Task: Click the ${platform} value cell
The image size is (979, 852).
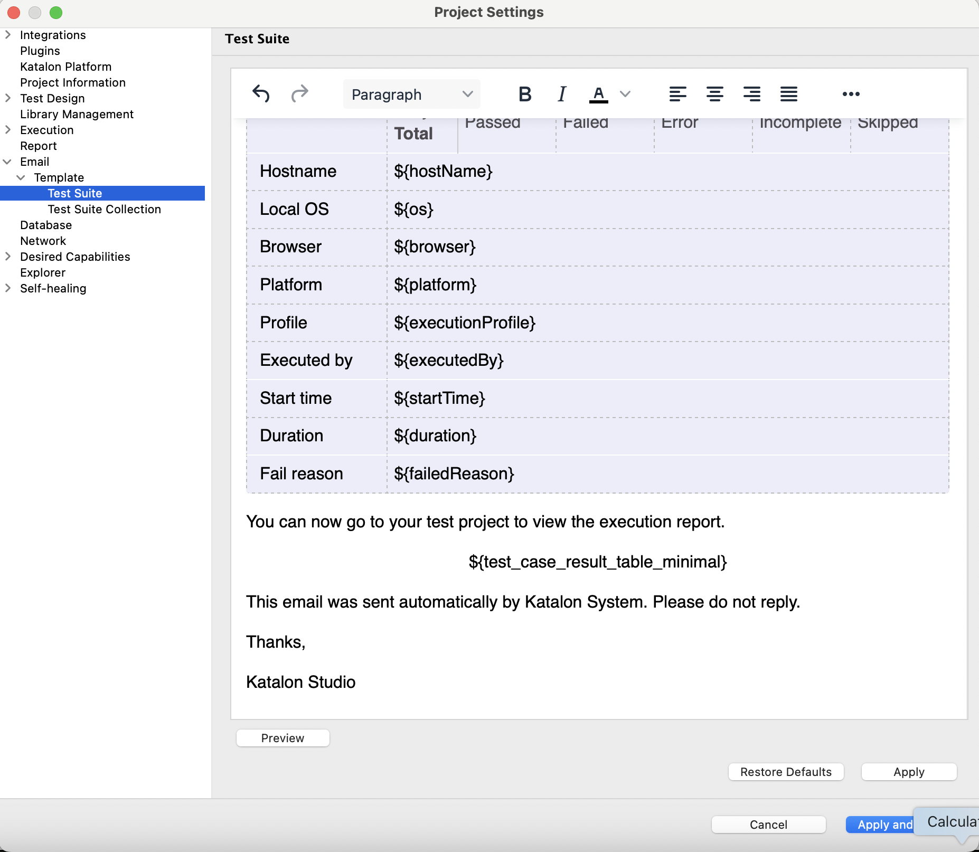Action: (x=668, y=285)
